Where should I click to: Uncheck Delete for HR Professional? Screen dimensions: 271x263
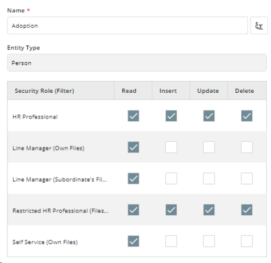[x=247, y=116]
